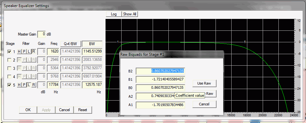Click the Master Gain input field
306x123 pixels.
click(x=41, y=34)
